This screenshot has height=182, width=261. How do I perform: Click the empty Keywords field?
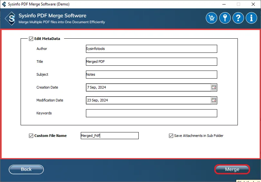pos(151,113)
